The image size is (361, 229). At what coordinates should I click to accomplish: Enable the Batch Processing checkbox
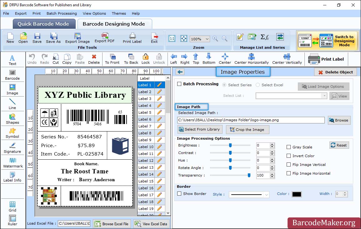179,84
